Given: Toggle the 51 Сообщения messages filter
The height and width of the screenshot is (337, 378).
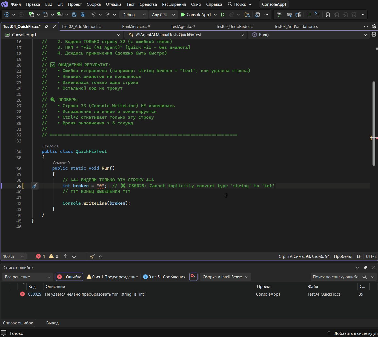Looking at the screenshot, I should (164, 277).
